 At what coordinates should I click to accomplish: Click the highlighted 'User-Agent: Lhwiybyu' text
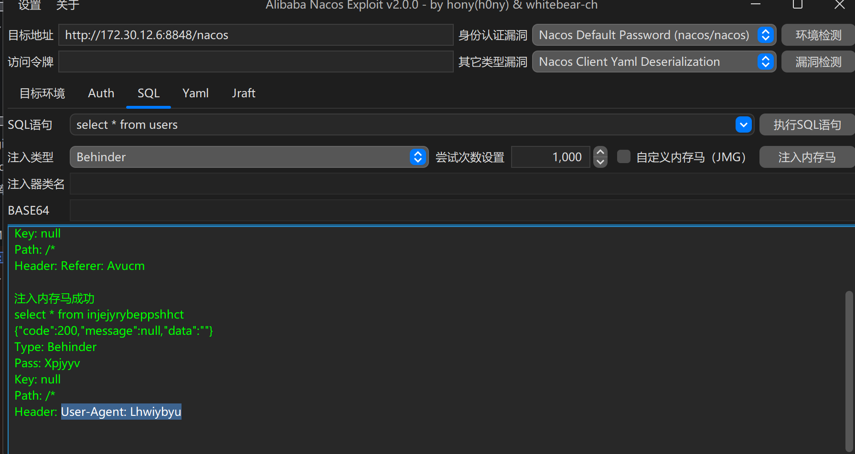(x=121, y=412)
